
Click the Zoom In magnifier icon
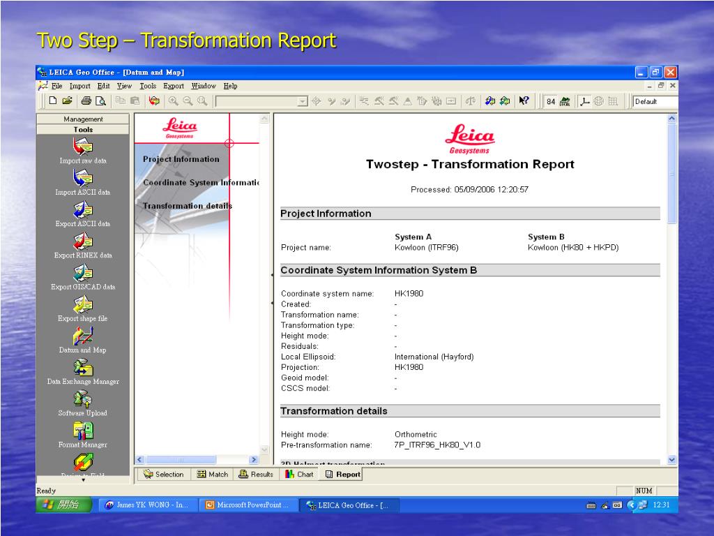pyautogui.click(x=174, y=100)
